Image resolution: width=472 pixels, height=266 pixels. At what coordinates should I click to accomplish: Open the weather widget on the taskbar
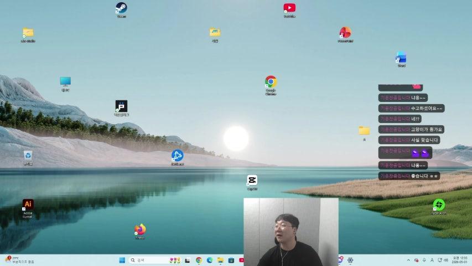(x=19, y=260)
